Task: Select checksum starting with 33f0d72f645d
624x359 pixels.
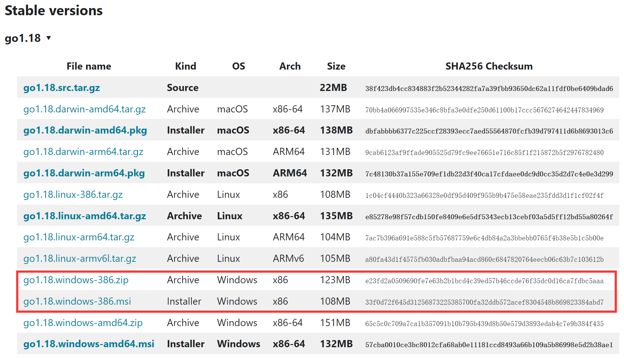Action: (x=485, y=302)
